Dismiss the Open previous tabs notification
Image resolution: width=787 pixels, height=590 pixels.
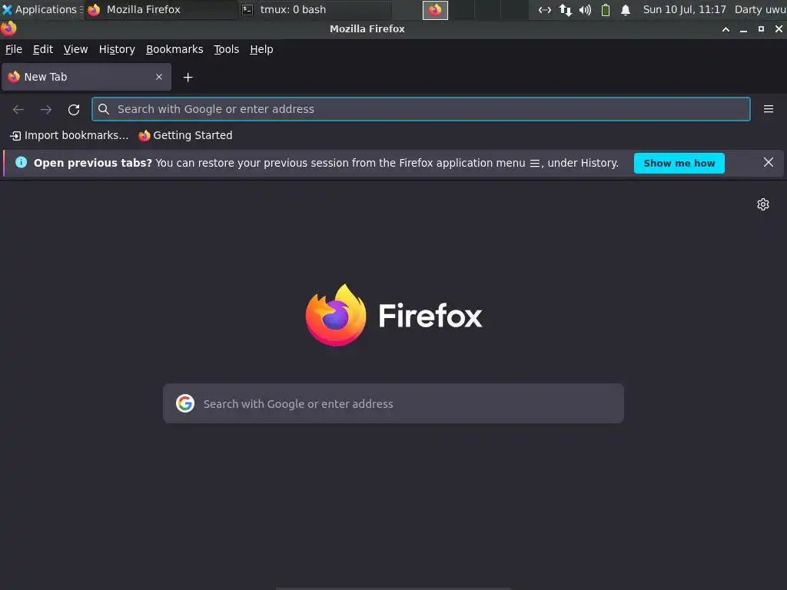point(768,163)
